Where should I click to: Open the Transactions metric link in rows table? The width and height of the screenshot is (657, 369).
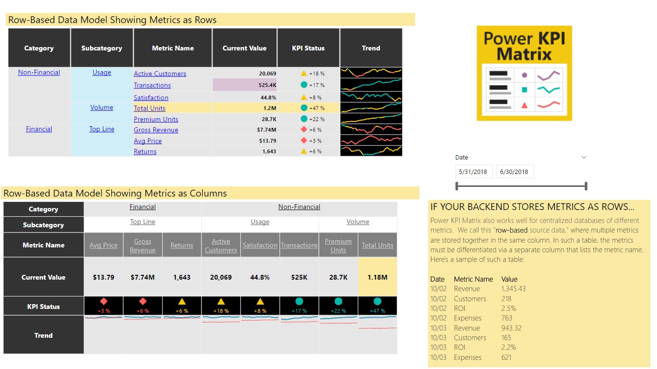(x=152, y=85)
